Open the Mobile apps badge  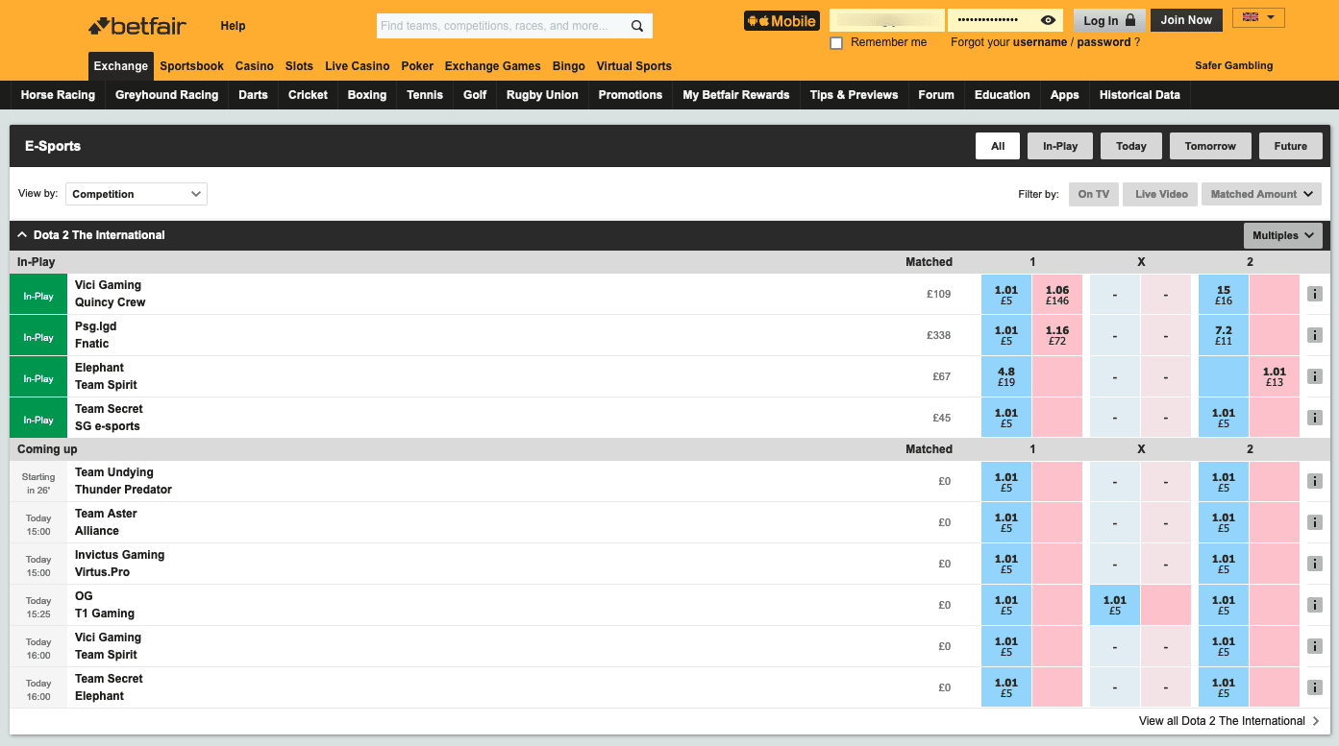781,20
